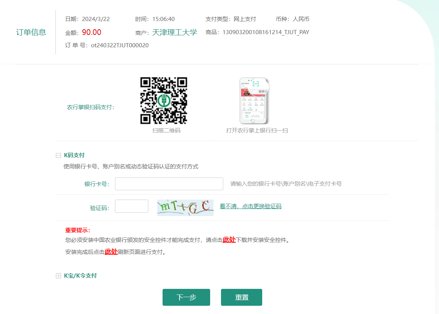
Task: Click the order number ot240322TJUT000020
Action: (x=119, y=45)
